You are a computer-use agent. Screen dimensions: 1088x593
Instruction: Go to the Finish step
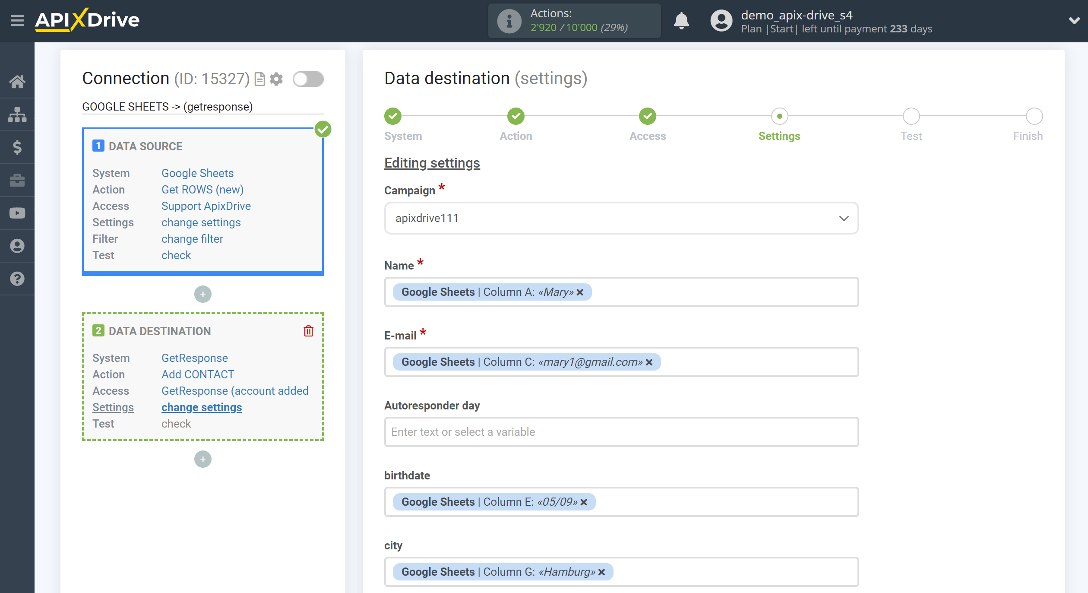pyautogui.click(x=1034, y=116)
